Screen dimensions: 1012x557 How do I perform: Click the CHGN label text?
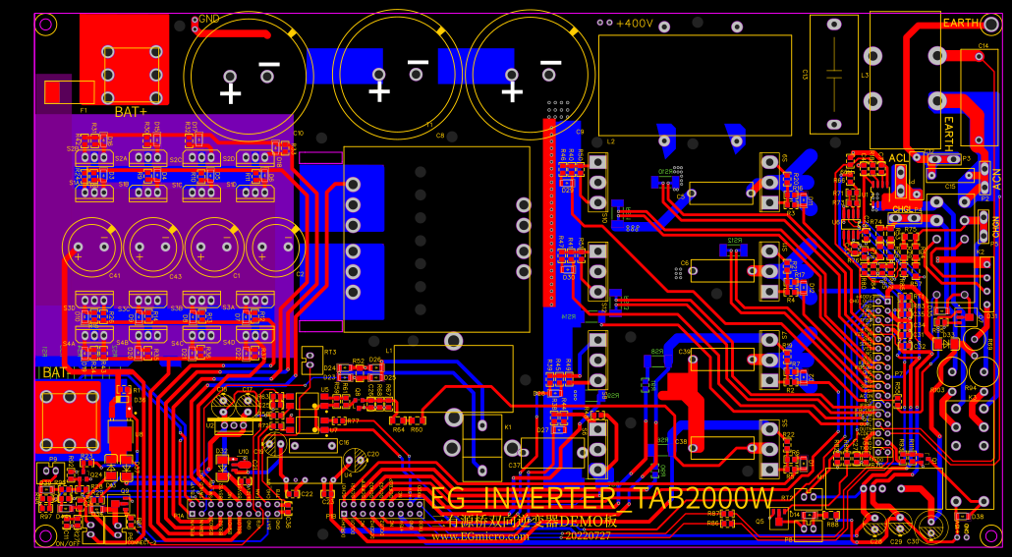pyautogui.click(x=994, y=229)
